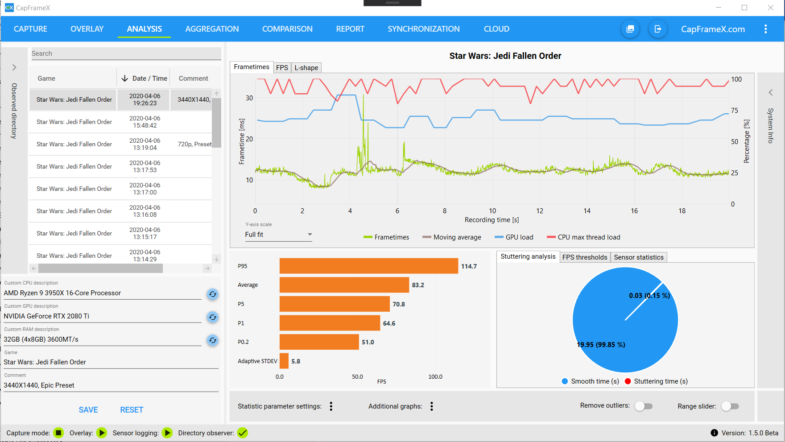Click the login arrow icon in header
785x442 pixels.
point(658,29)
